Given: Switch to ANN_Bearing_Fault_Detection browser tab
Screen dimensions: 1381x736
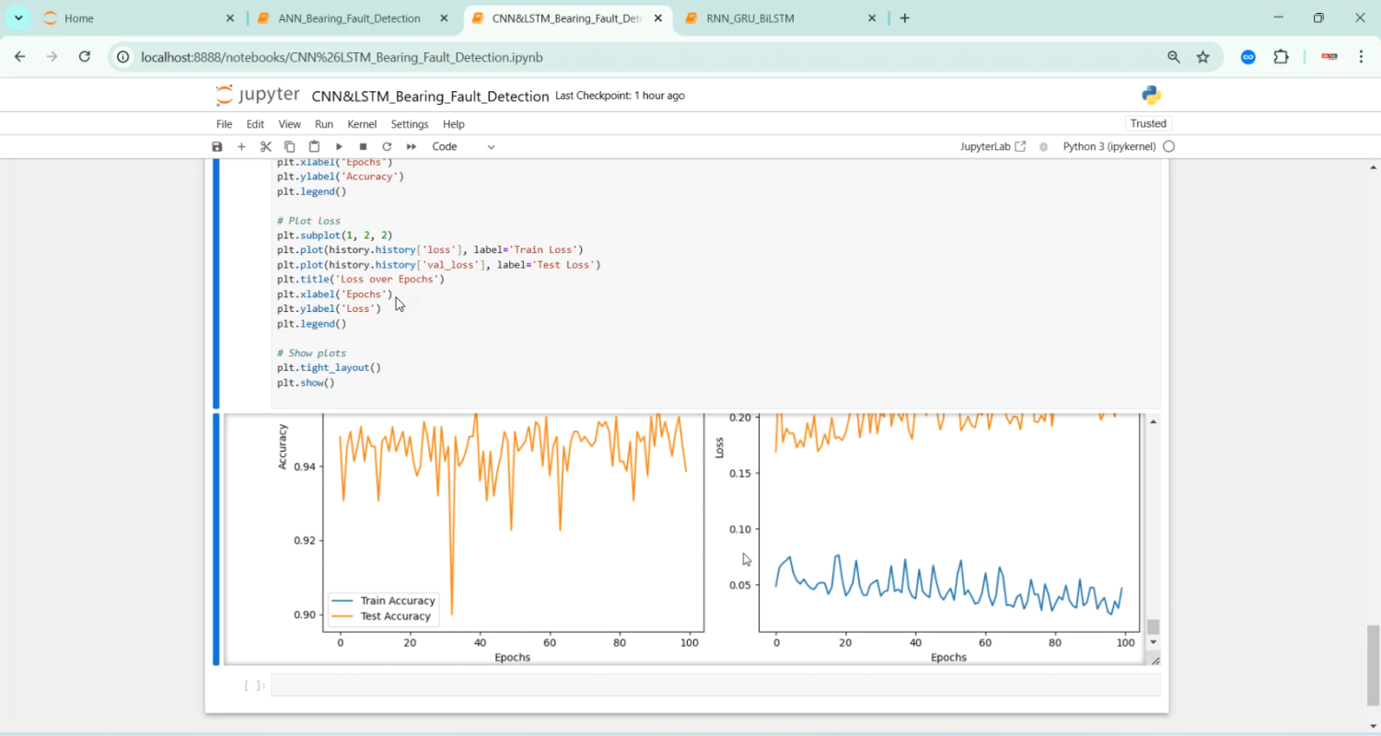Looking at the screenshot, I should (349, 18).
